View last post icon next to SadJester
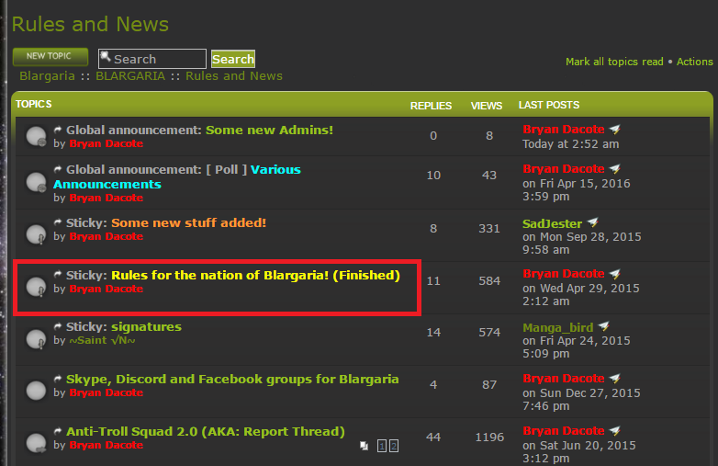 click(593, 222)
